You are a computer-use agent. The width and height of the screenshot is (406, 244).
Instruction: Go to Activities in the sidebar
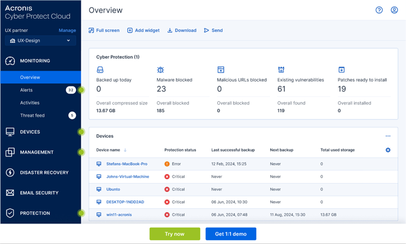coord(30,103)
